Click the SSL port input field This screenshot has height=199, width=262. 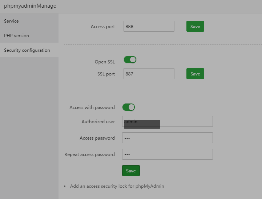[x=149, y=74]
